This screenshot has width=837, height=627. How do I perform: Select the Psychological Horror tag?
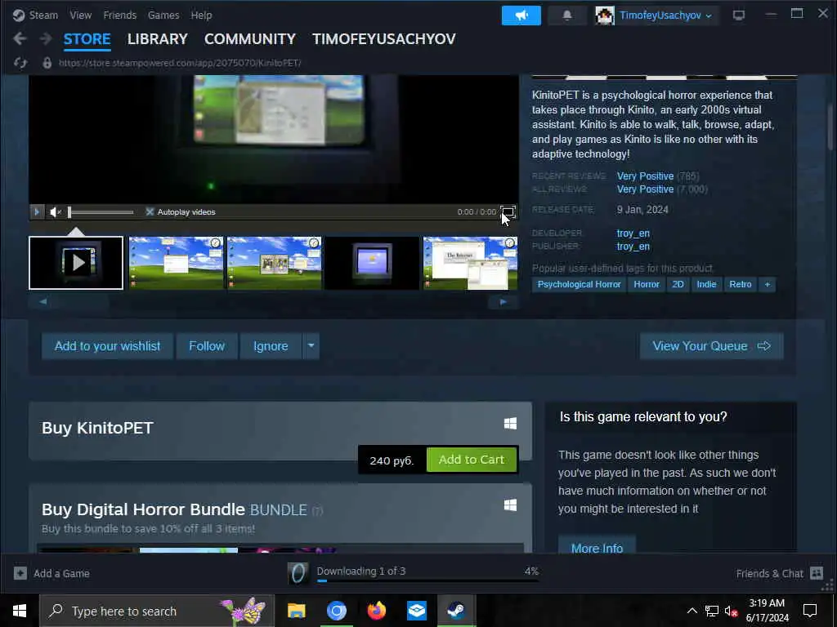(580, 284)
